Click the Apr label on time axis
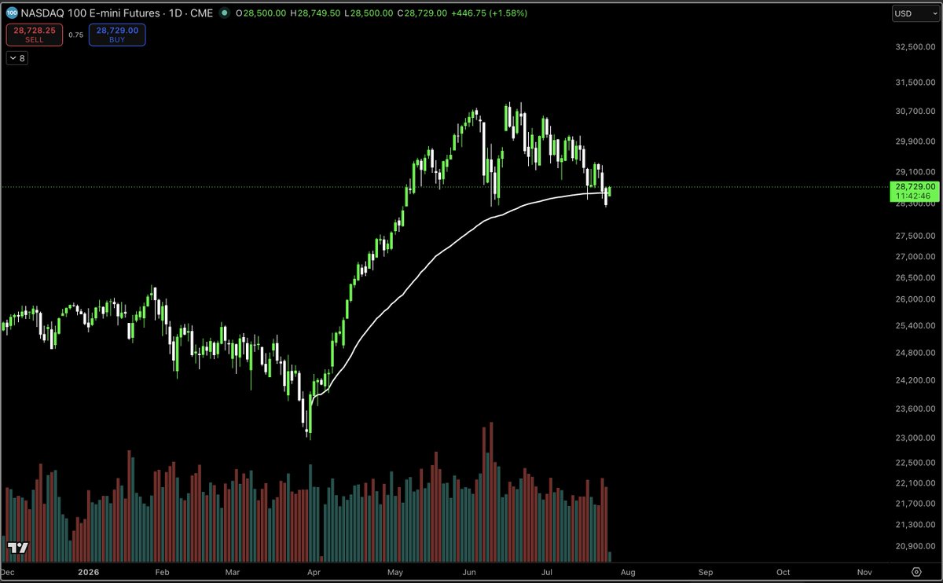The height and width of the screenshot is (583, 943). [x=314, y=572]
